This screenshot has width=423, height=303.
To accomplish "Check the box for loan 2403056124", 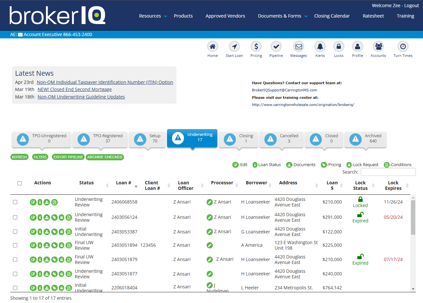I will pos(15,217).
